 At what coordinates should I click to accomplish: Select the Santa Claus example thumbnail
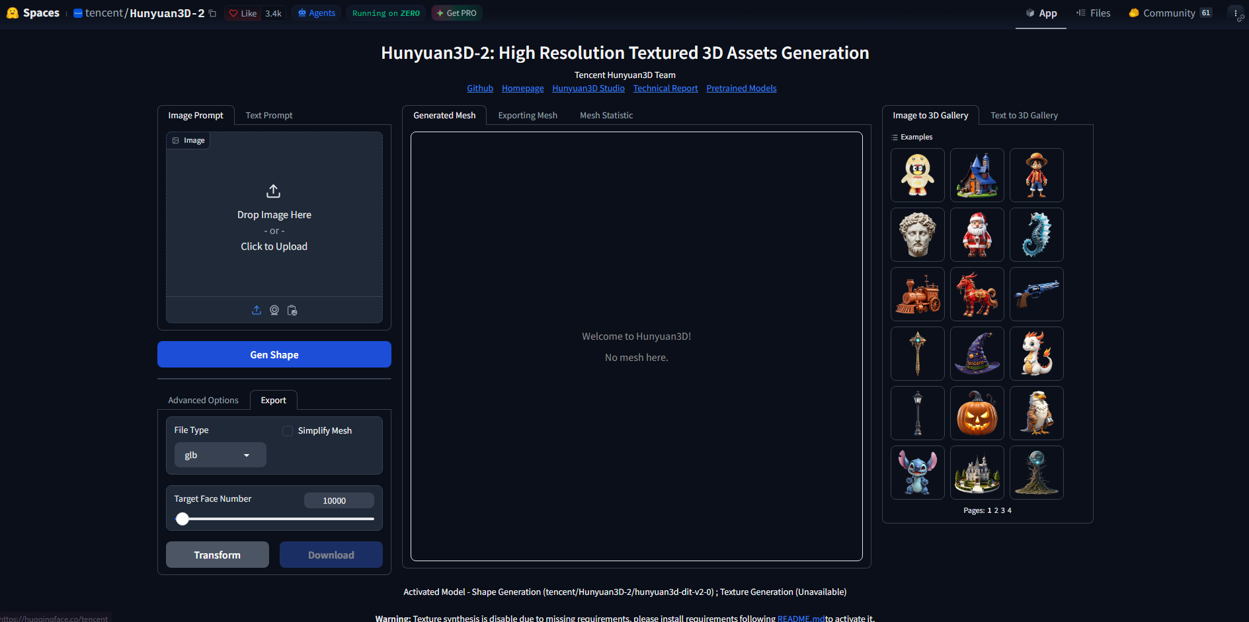977,235
